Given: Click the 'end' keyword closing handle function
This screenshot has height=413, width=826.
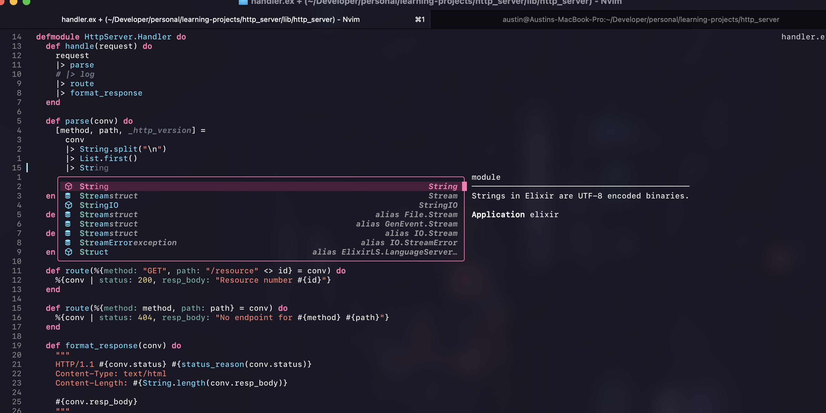Looking at the screenshot, I should pyautogui.click(x=53, y=102).
